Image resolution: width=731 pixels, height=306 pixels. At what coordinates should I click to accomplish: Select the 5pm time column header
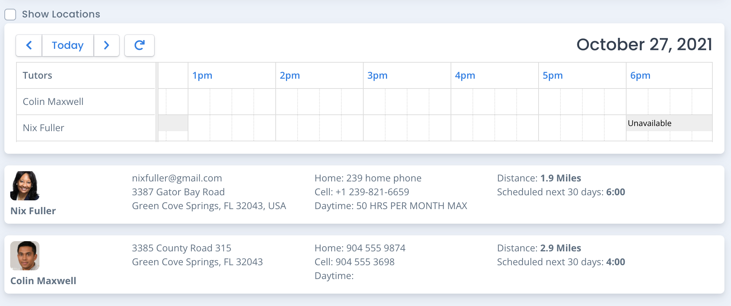click(x=553, y=75)
